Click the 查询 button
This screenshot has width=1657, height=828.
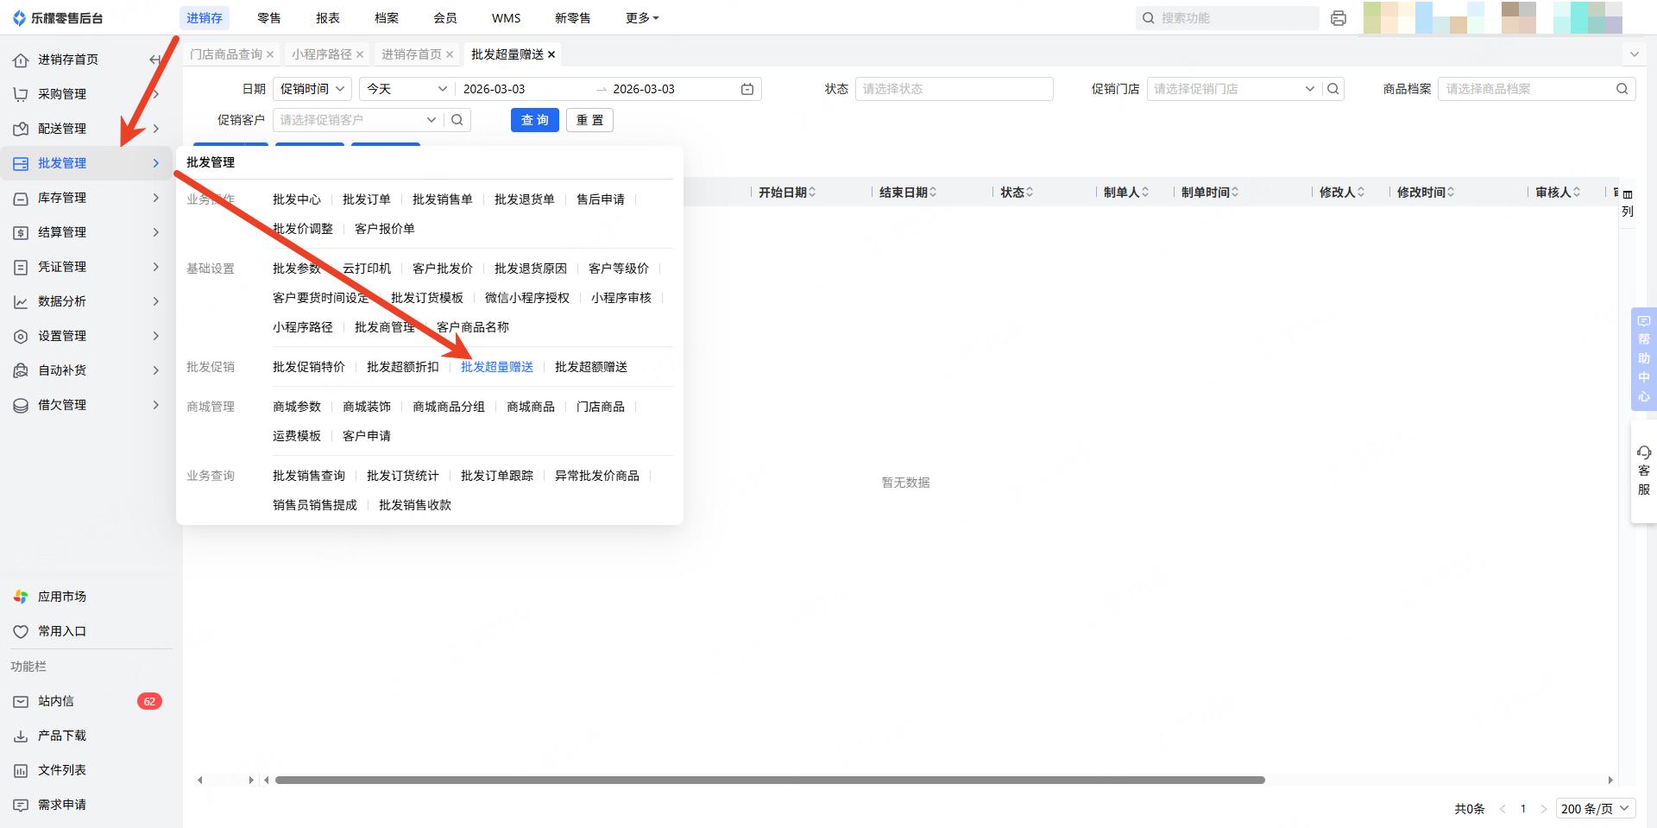535,120
